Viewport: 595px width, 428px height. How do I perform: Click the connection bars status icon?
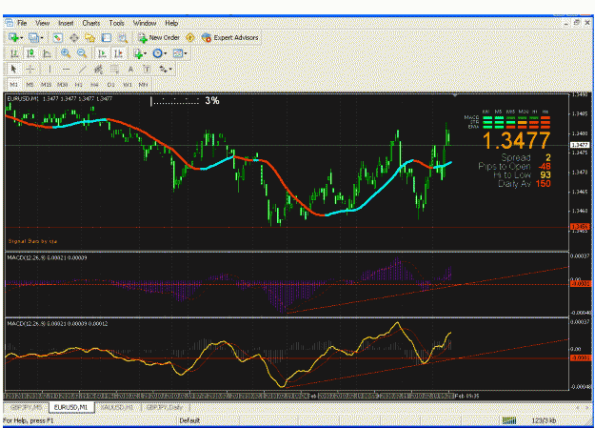point(509,420)
